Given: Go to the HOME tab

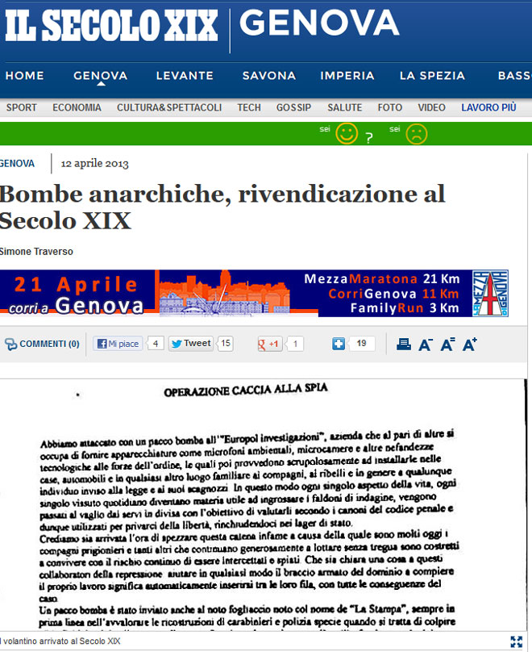Looking at the screenshot, I should (x=25, y=76).
